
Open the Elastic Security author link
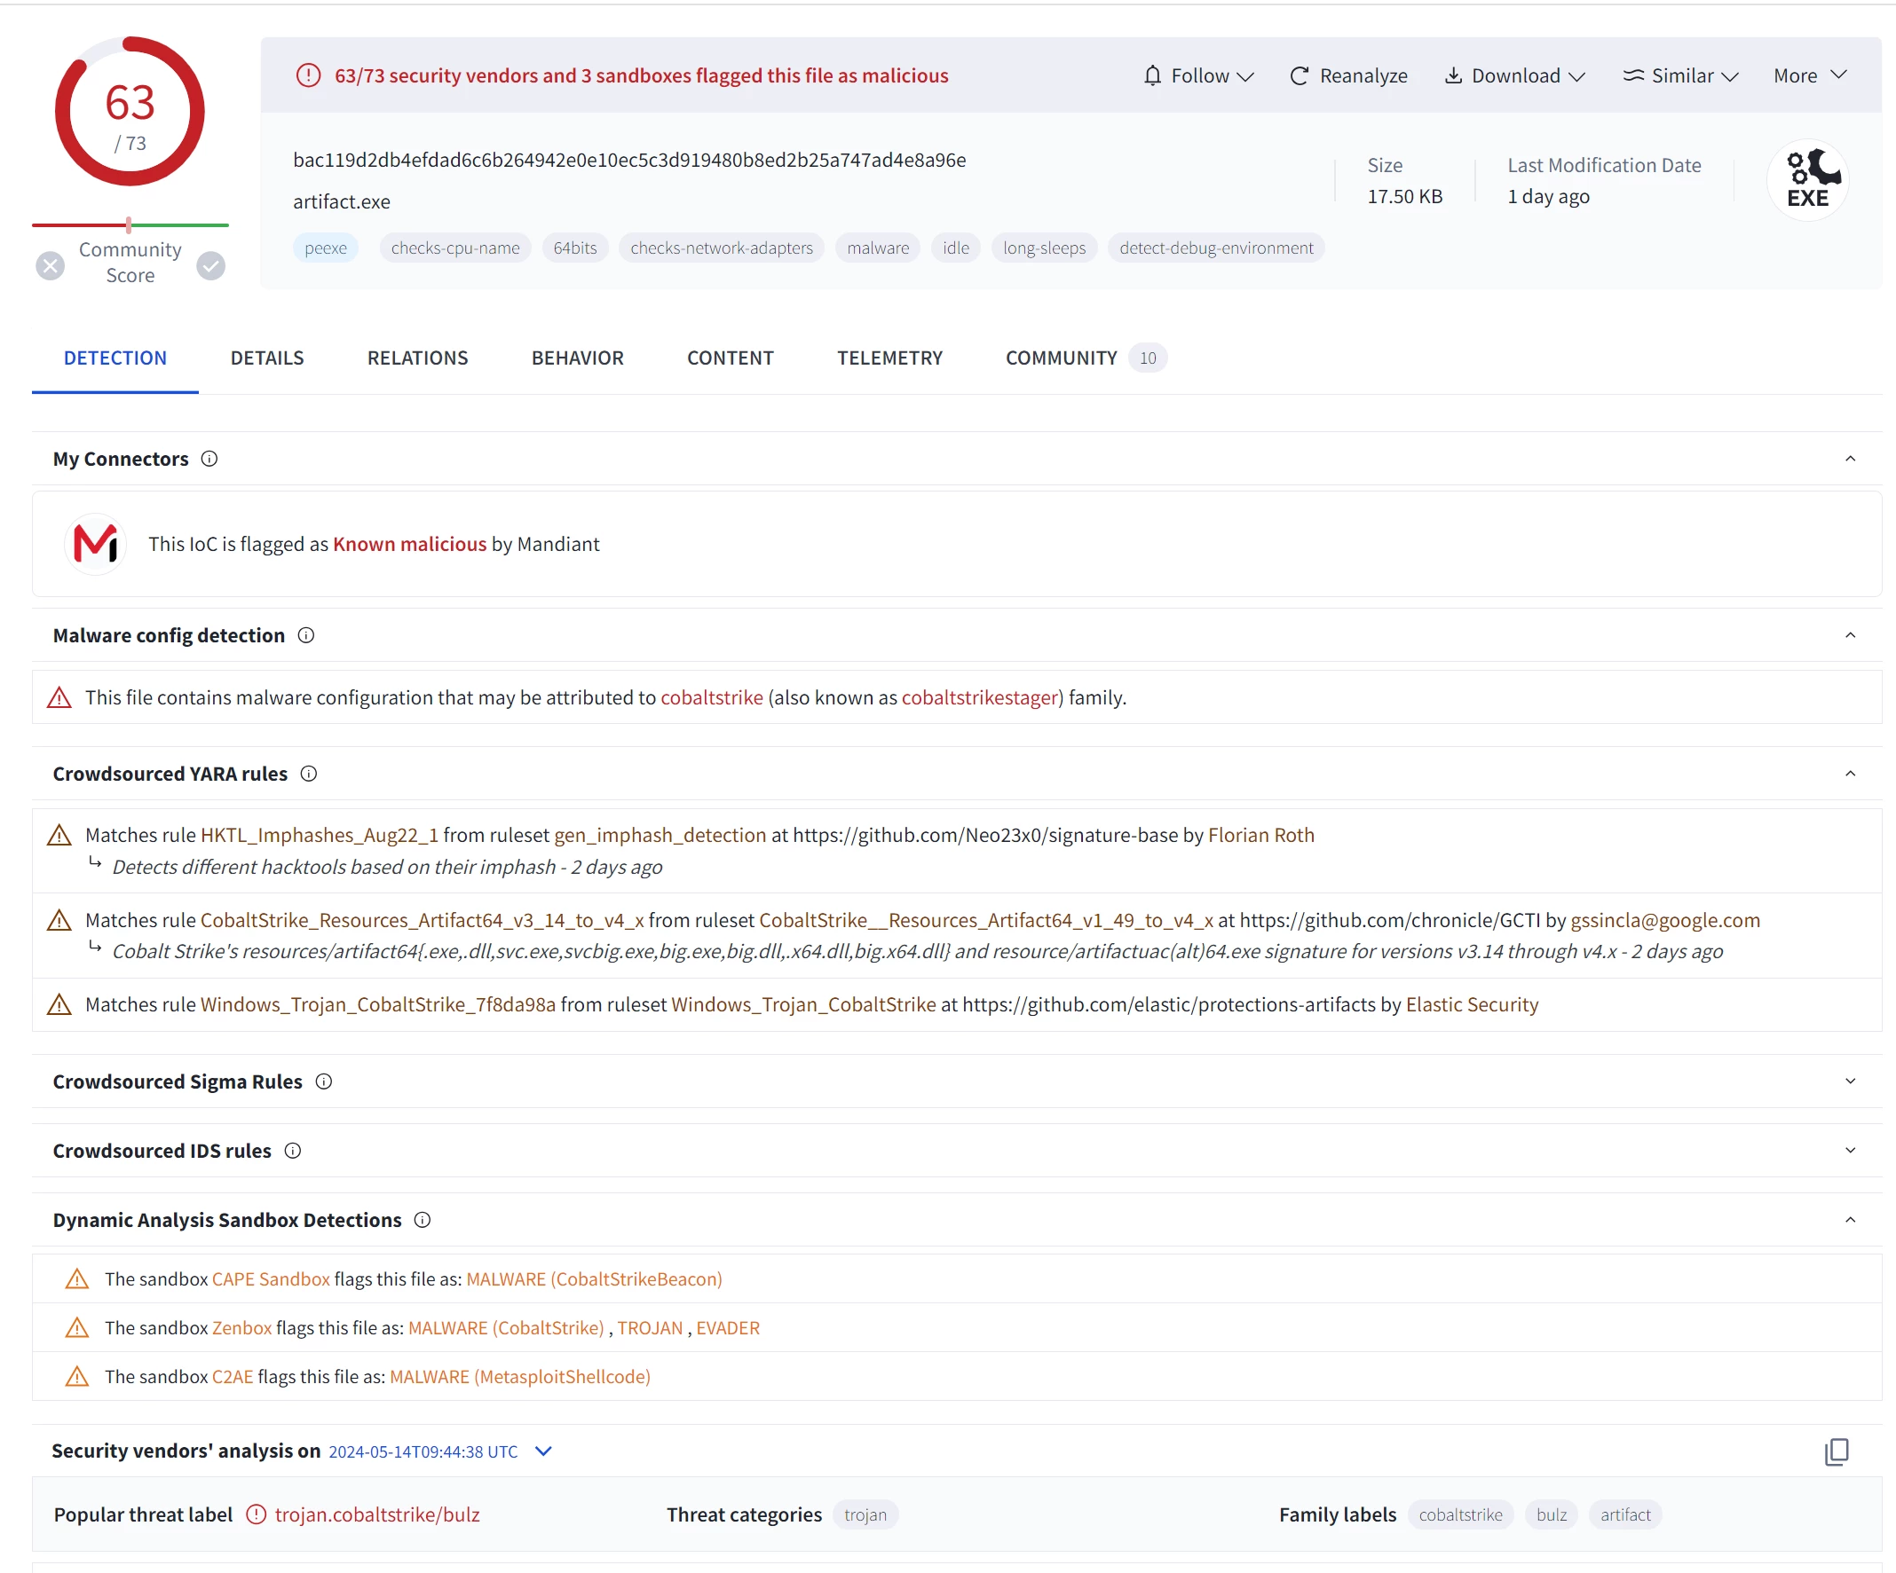(1472, 1005)
